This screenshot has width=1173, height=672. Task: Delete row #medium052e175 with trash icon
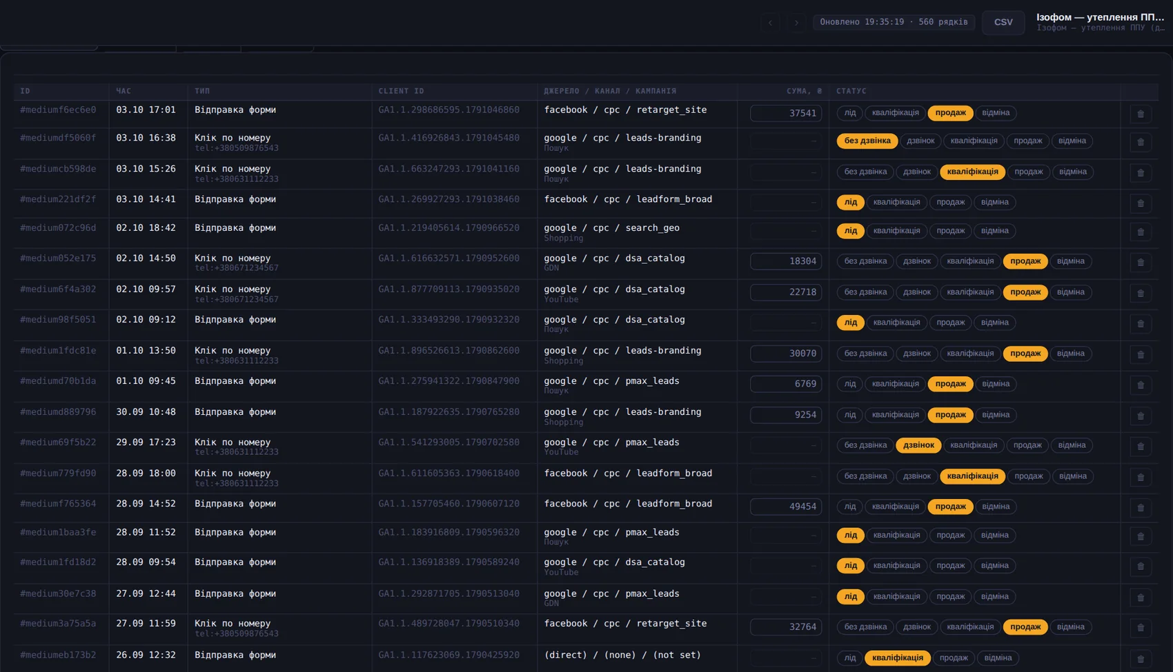click(x=1141, y=263)
